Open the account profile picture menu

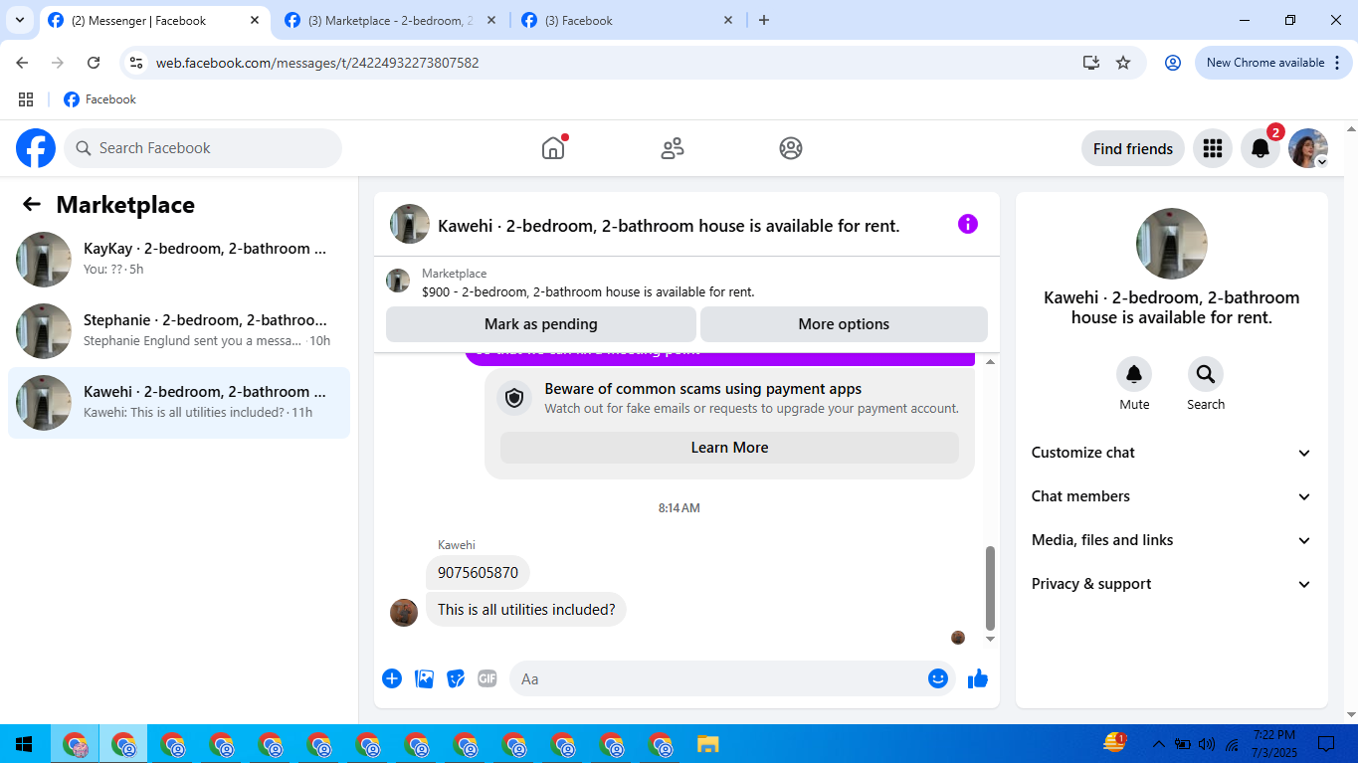1308,148
